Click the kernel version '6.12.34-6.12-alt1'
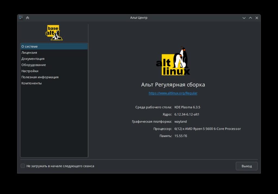The image size is (278, 194). pos(187,114)
